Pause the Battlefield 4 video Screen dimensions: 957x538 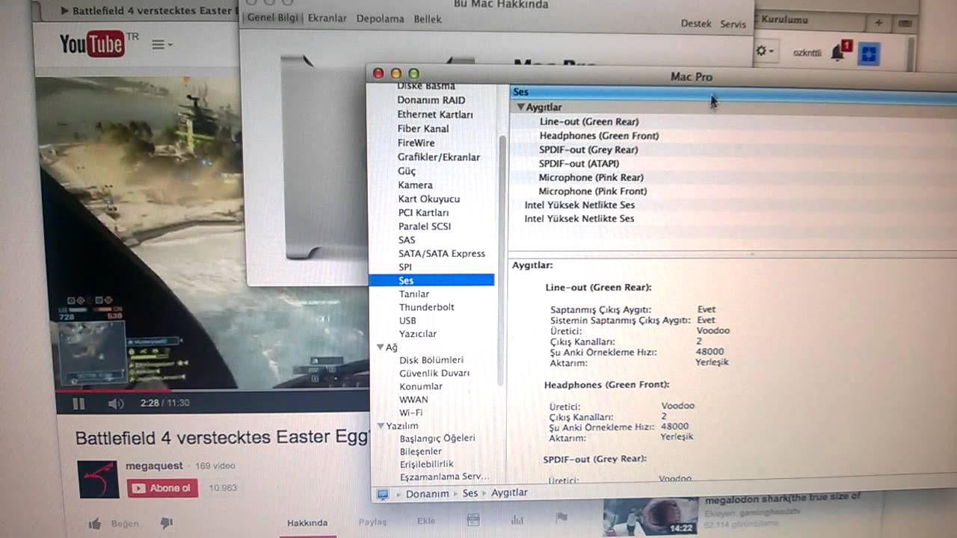point(79,403)
